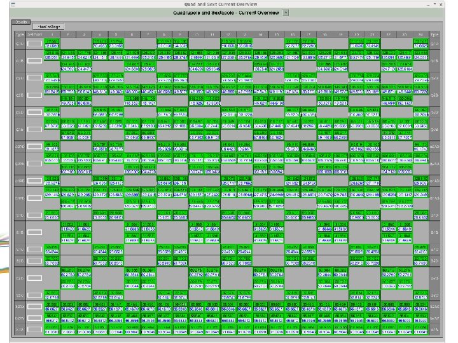The image size is (458, 343).
Task: Select the Q1U current cell in column 16
Action: [x=293, y=43]
